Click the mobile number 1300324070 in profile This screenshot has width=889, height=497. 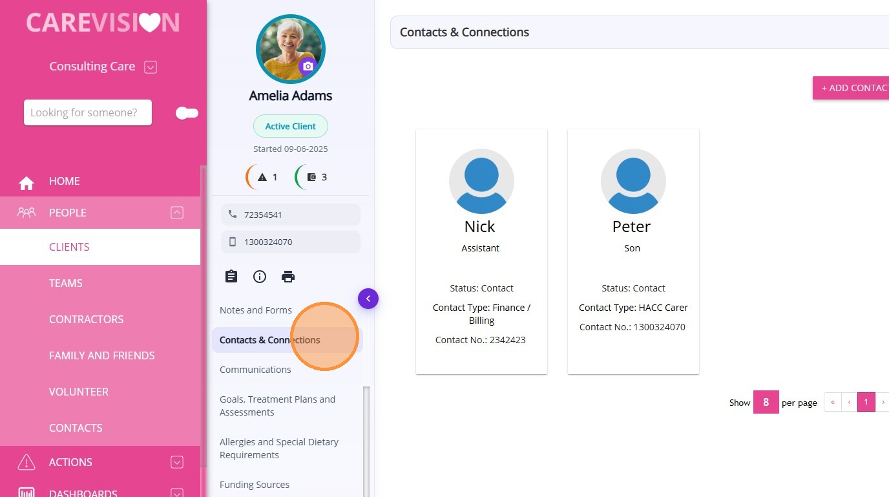(x=268, y=242)
